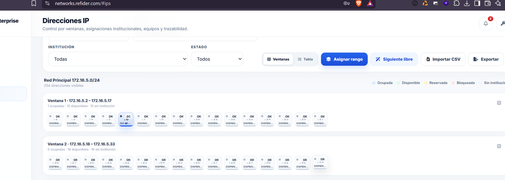The image size is (505, 180).
Task: Select IP tile .24 in Ventana 2
Action: point(161,163)
